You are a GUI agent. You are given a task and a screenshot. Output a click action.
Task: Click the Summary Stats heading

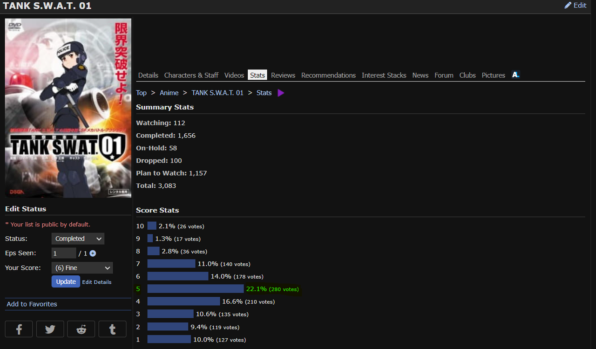[x=165, y=107]
